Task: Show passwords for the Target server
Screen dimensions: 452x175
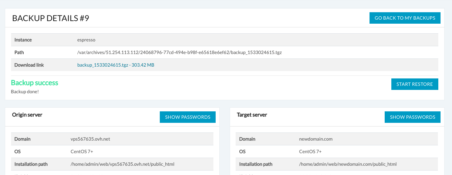Action: (x=412, y=117)
